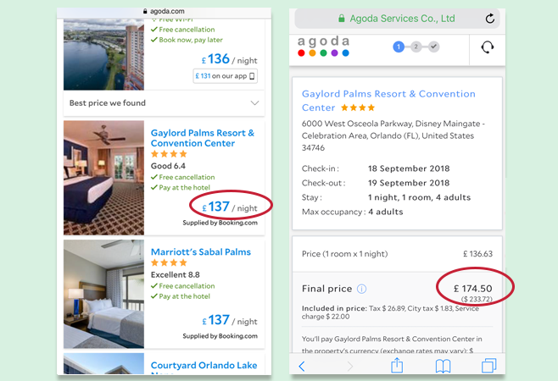558x381 pixels.
Task: Tap Marriott's 'Free cancellation' text
Action: tap(187, 286)
